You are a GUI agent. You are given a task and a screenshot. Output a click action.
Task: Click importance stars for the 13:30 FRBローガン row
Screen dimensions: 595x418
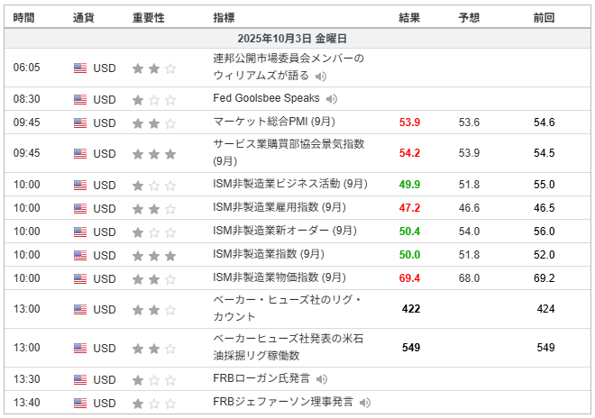point(153,379)
